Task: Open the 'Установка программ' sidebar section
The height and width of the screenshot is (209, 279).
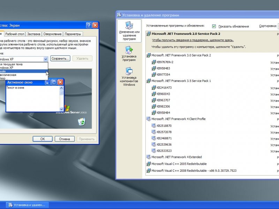Action: pyautogui.click(x=129, y=54)
